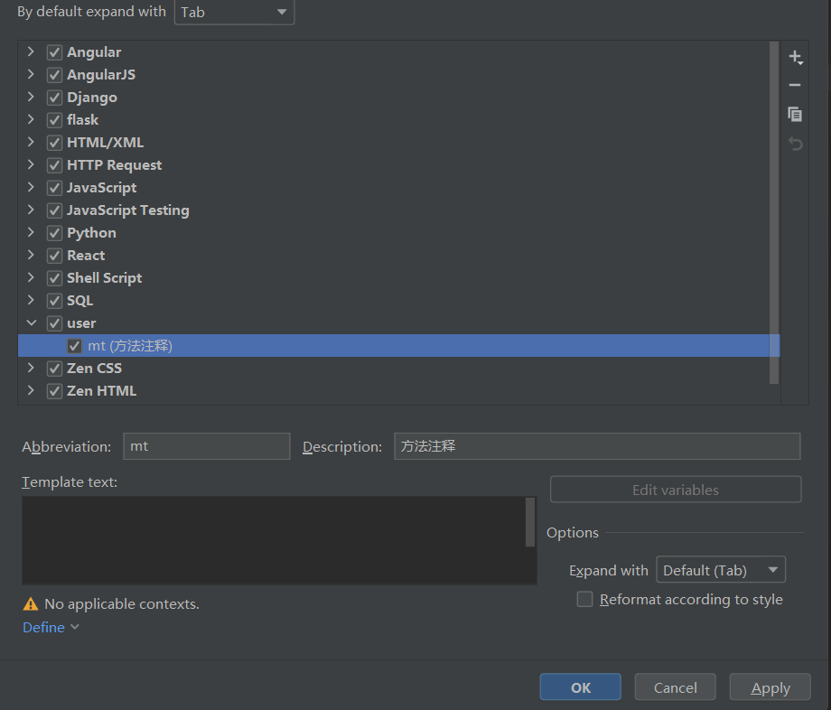Toggle the flask group checkbox
The width and height of the screenshot is (831, 710).
[54, 120]
